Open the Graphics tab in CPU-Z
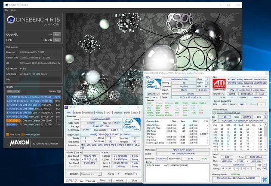The height and width of the screenshot is (186, 271). (118, 113)
